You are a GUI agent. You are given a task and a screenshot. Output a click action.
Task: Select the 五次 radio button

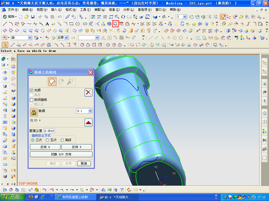47,140
